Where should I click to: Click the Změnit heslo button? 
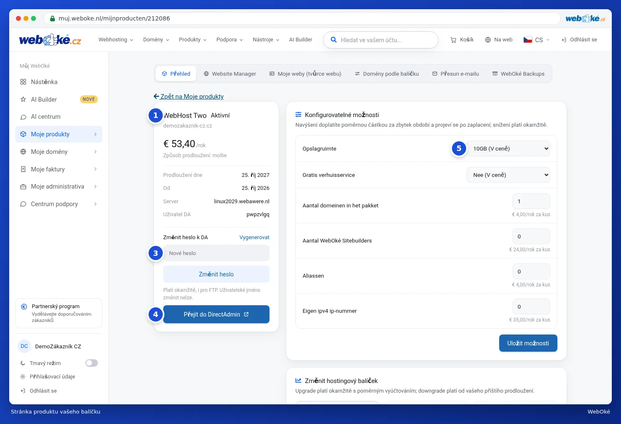(x=216, y=274)
